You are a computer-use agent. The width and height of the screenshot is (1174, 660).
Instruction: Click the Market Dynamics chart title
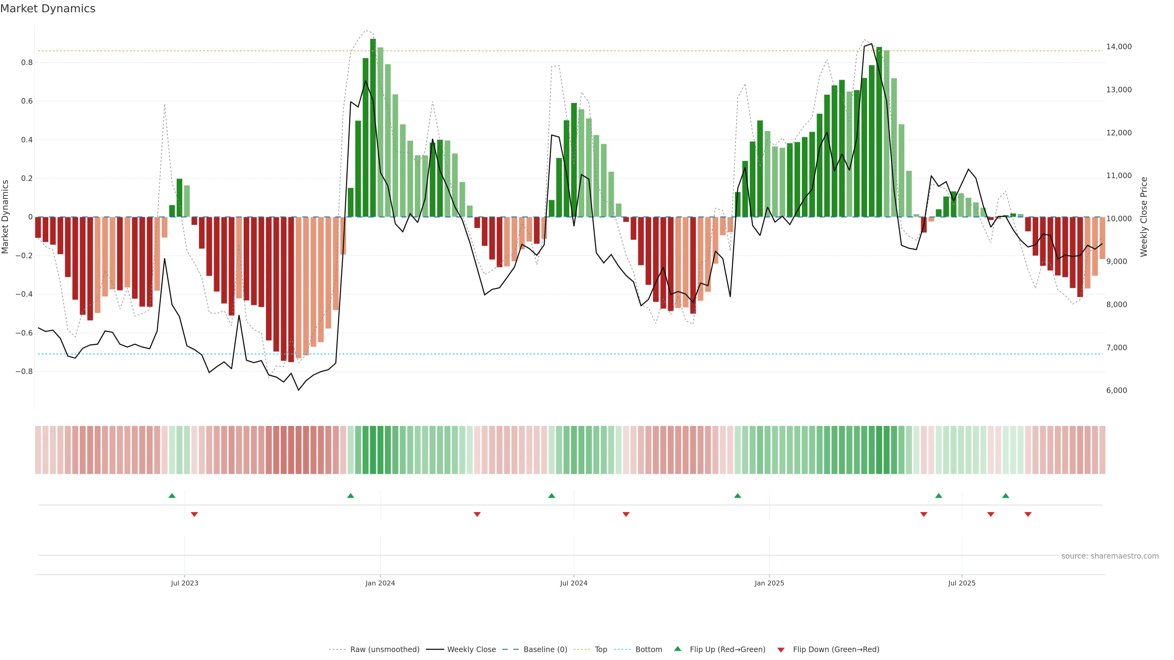click(x=48, y=9)
